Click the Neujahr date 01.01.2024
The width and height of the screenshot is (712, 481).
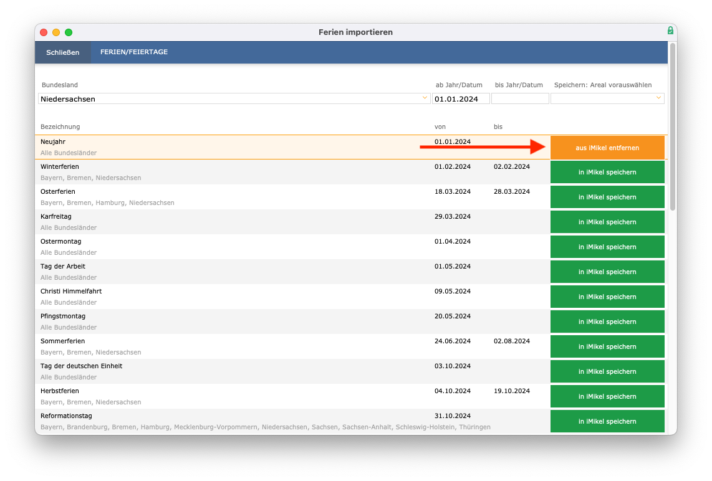point(452,141)
